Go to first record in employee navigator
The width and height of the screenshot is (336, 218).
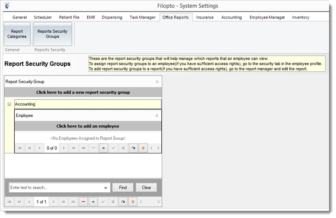(20, 148)
